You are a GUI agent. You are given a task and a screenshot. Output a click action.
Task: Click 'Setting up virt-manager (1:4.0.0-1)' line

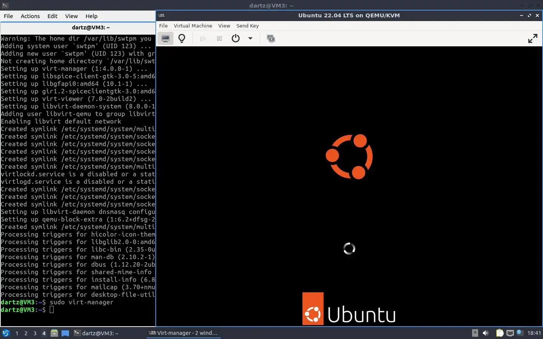[74, 69]
